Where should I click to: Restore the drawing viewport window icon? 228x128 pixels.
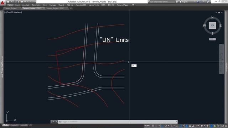coord(219,13)
